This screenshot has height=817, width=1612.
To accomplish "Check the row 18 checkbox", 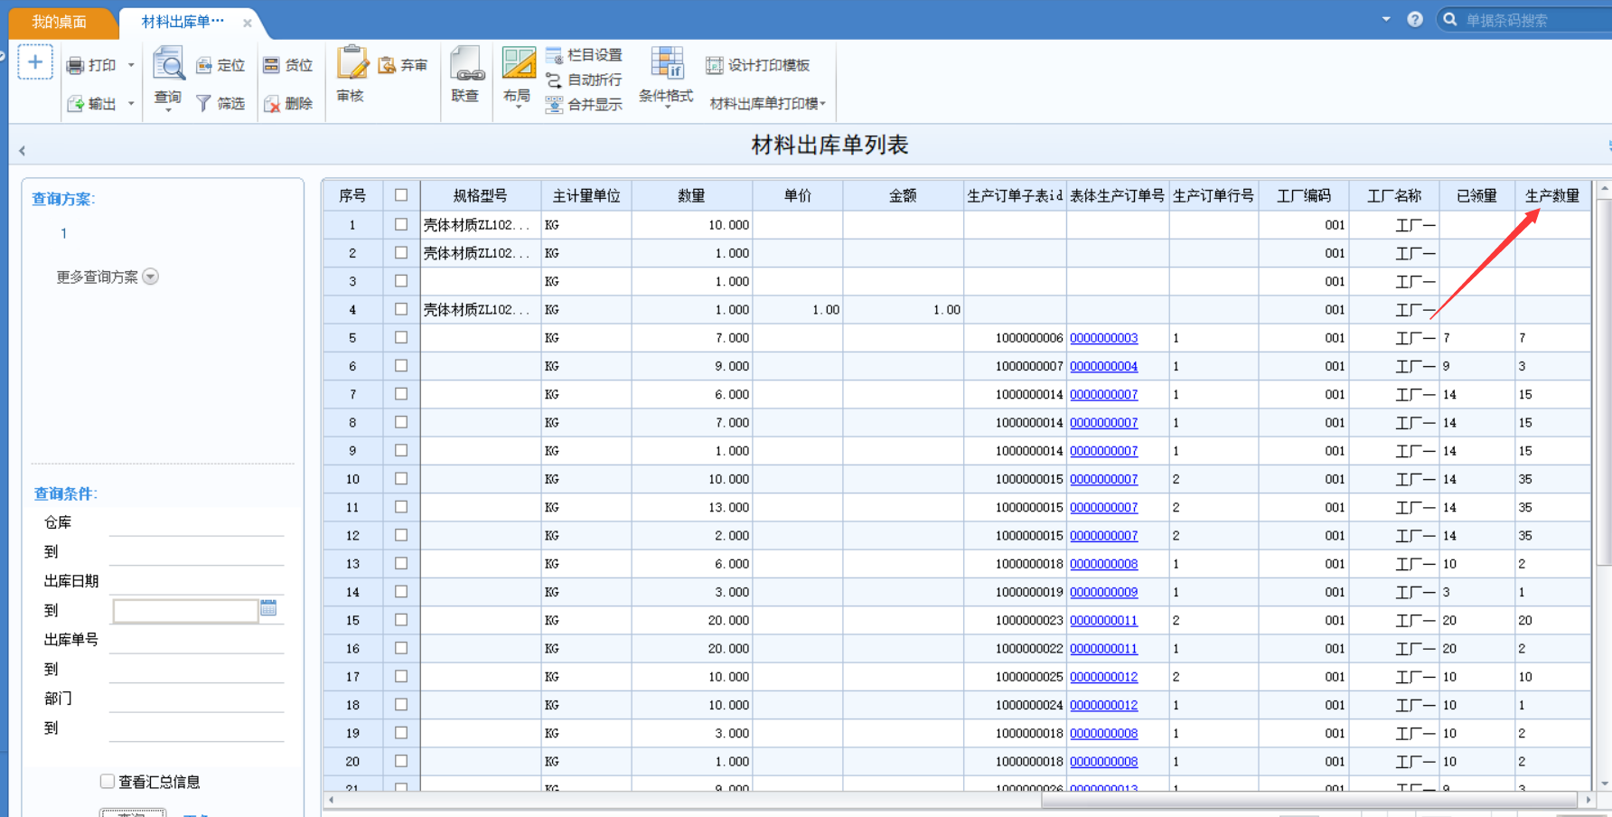I will coord(401,704).
